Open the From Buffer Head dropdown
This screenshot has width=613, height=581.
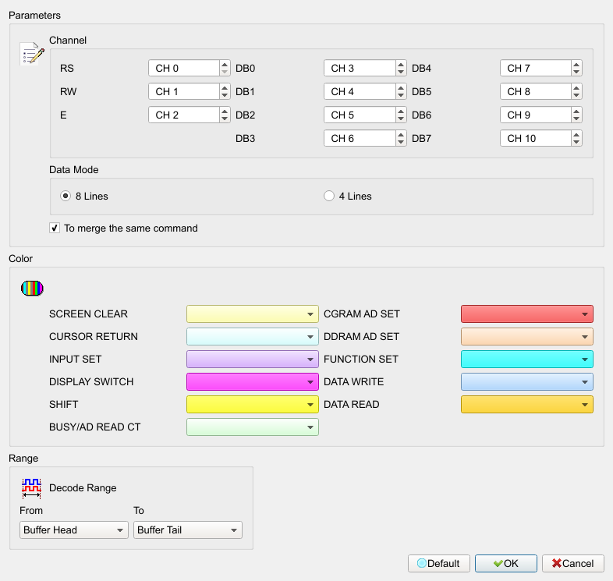[x=74, y=530]
